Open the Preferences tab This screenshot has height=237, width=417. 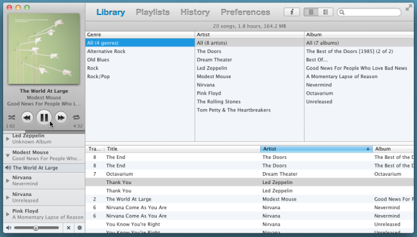245,12
